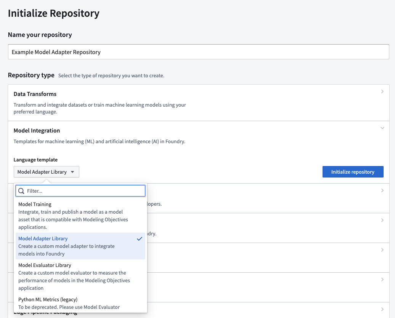395x318 pixels.
Task: Click the Model Integration heading
Action: pos(37,131)
